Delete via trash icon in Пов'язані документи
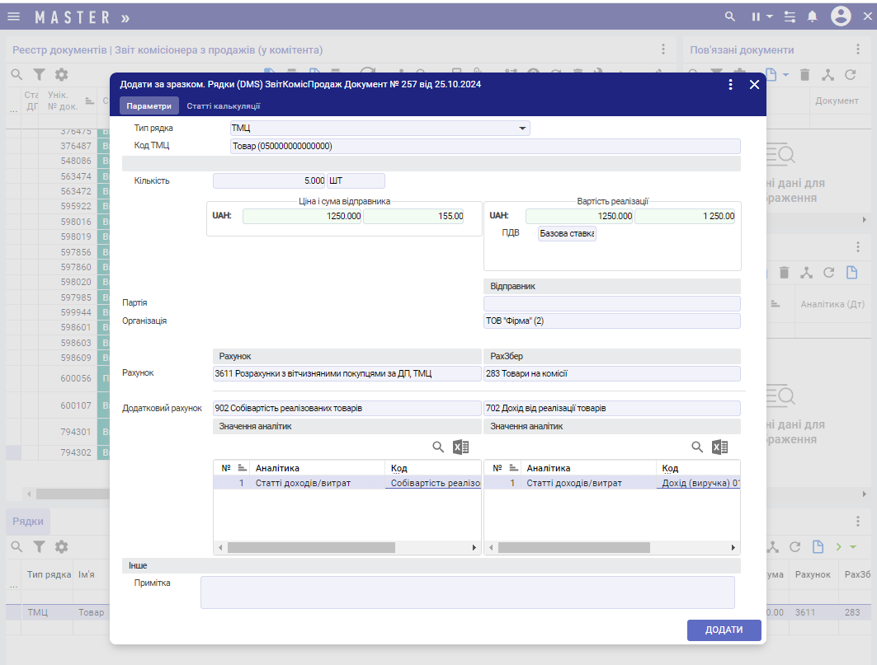This screenshot has height=665, width=877. (x=805, y=75)
